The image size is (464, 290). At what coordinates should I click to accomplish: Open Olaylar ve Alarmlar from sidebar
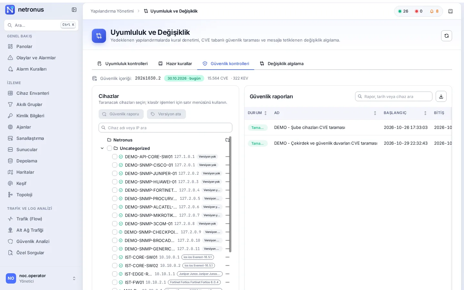(36, 58)
